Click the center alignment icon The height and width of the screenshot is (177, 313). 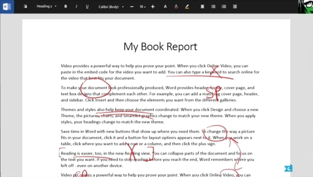(x=202, y=7)
